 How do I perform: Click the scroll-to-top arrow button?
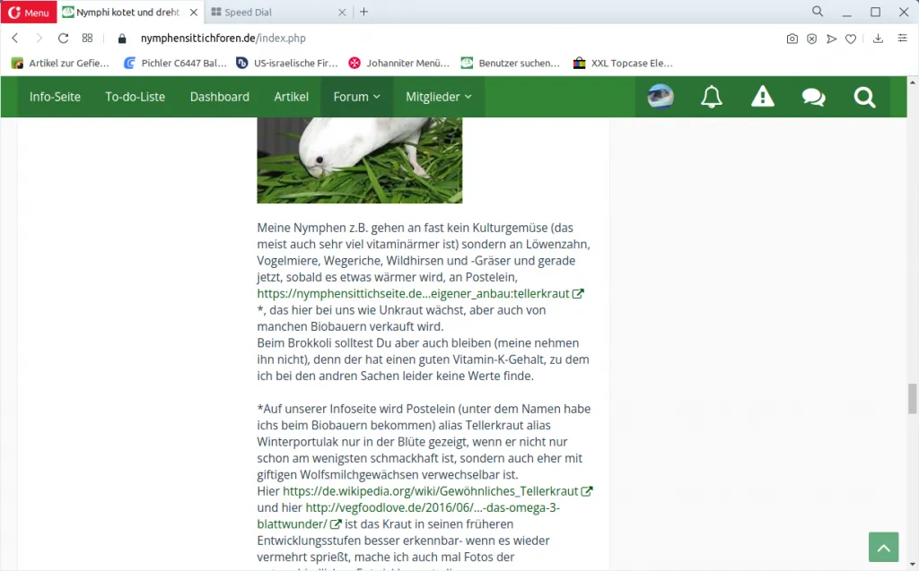point(884,547)
